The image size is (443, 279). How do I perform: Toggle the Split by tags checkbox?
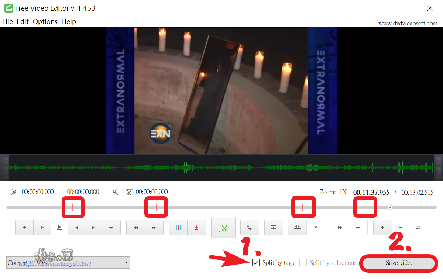(x=255, y=263)
